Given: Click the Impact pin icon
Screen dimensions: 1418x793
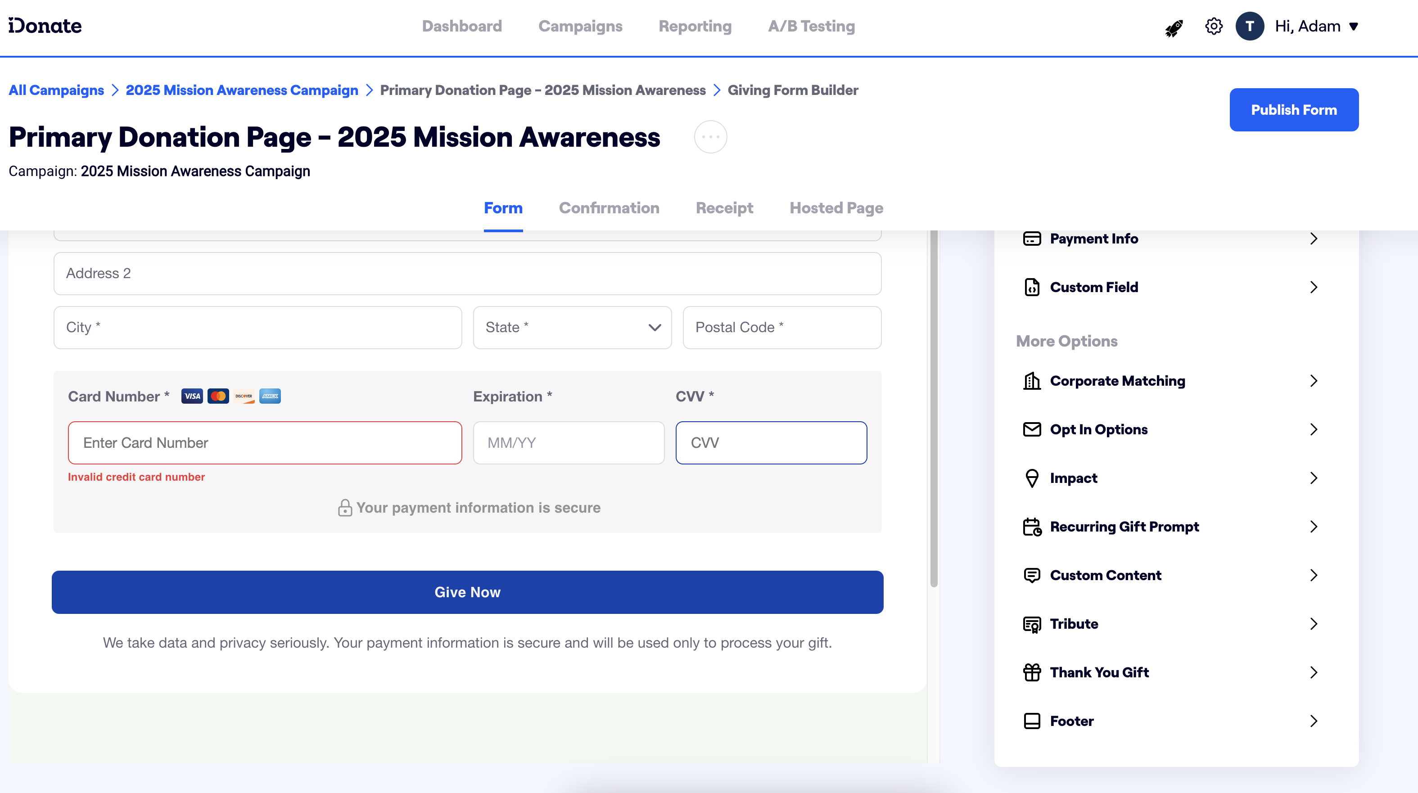Looking at the screenshot, I should click(x=1032, y=478).
